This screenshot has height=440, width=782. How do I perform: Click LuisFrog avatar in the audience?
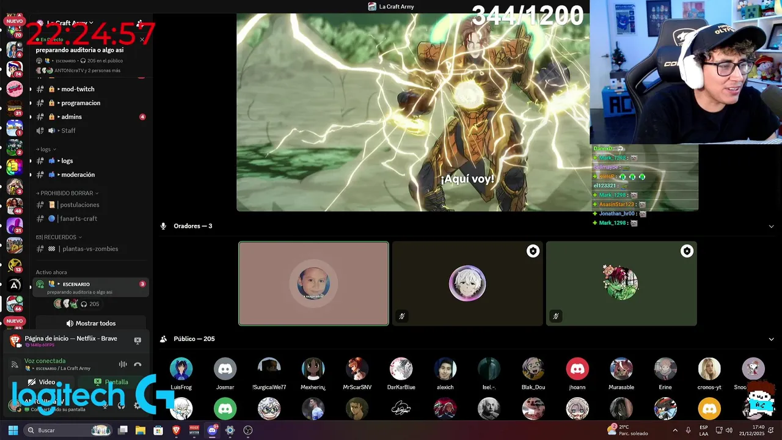point(181,369)
